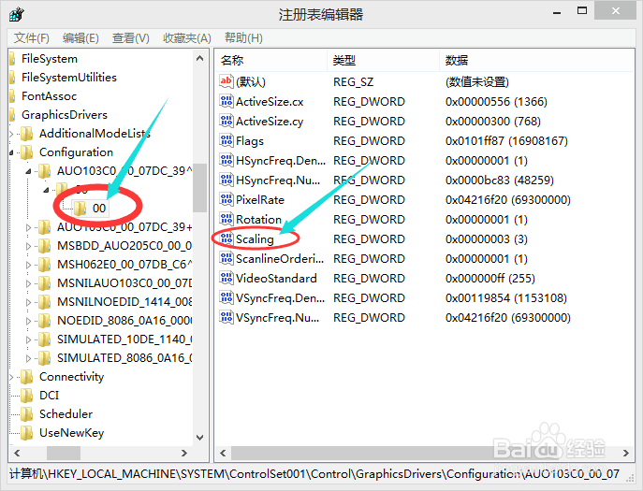
Task: Click the folder icon of AdditionalModeLists
Action: (x=26, y=133)
